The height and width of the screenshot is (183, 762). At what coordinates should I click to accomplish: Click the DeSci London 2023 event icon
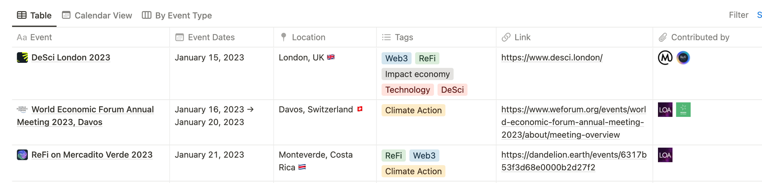coord(22,57)
